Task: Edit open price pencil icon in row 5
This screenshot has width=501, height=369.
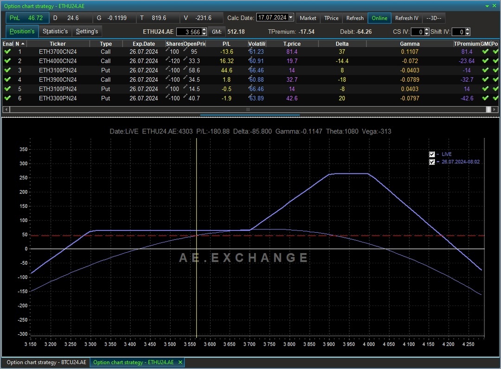Action: click(185, 87)
